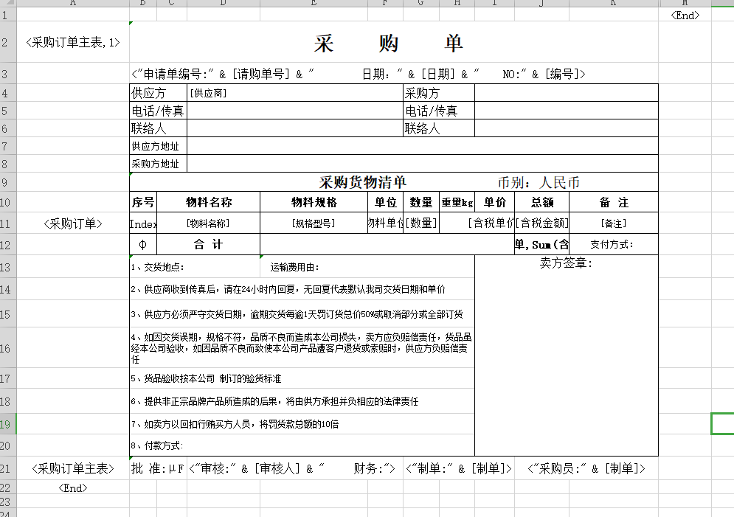Click the '支付方式:' cell
This screenshot has width=734, height=517.
614,244
